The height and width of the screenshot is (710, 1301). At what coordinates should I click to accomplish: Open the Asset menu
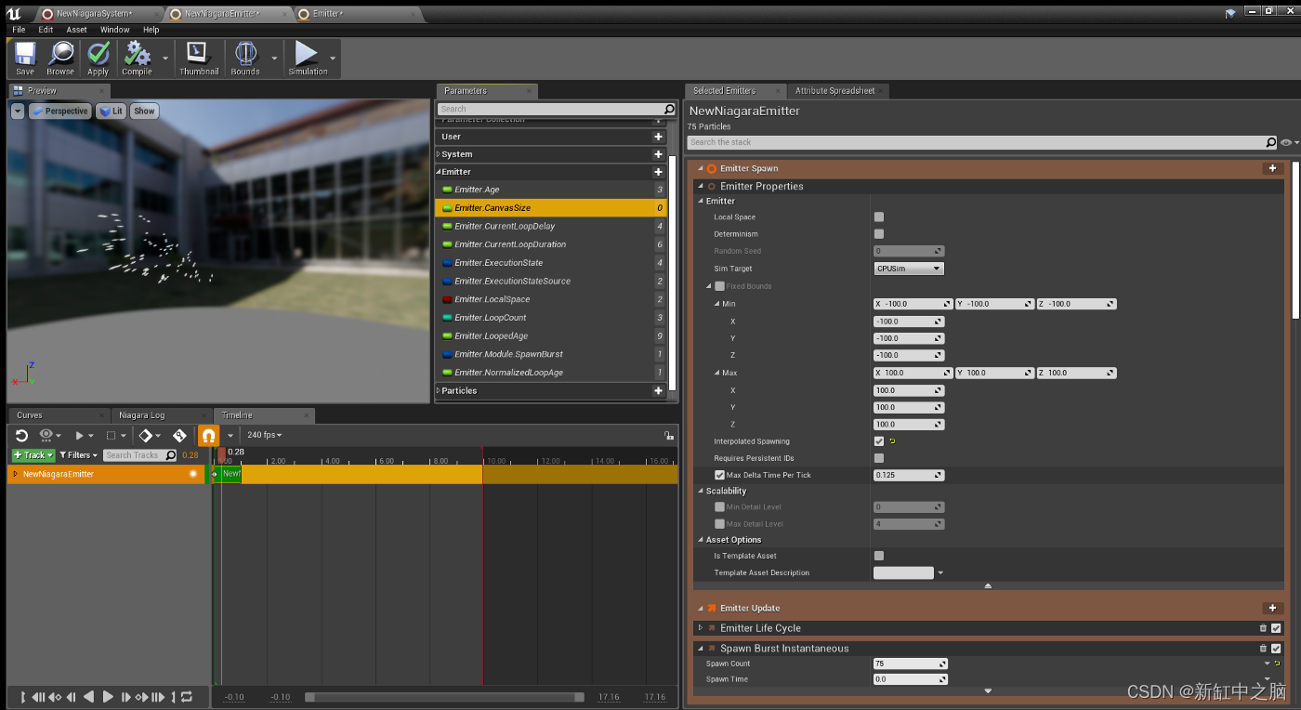(76, 30)
